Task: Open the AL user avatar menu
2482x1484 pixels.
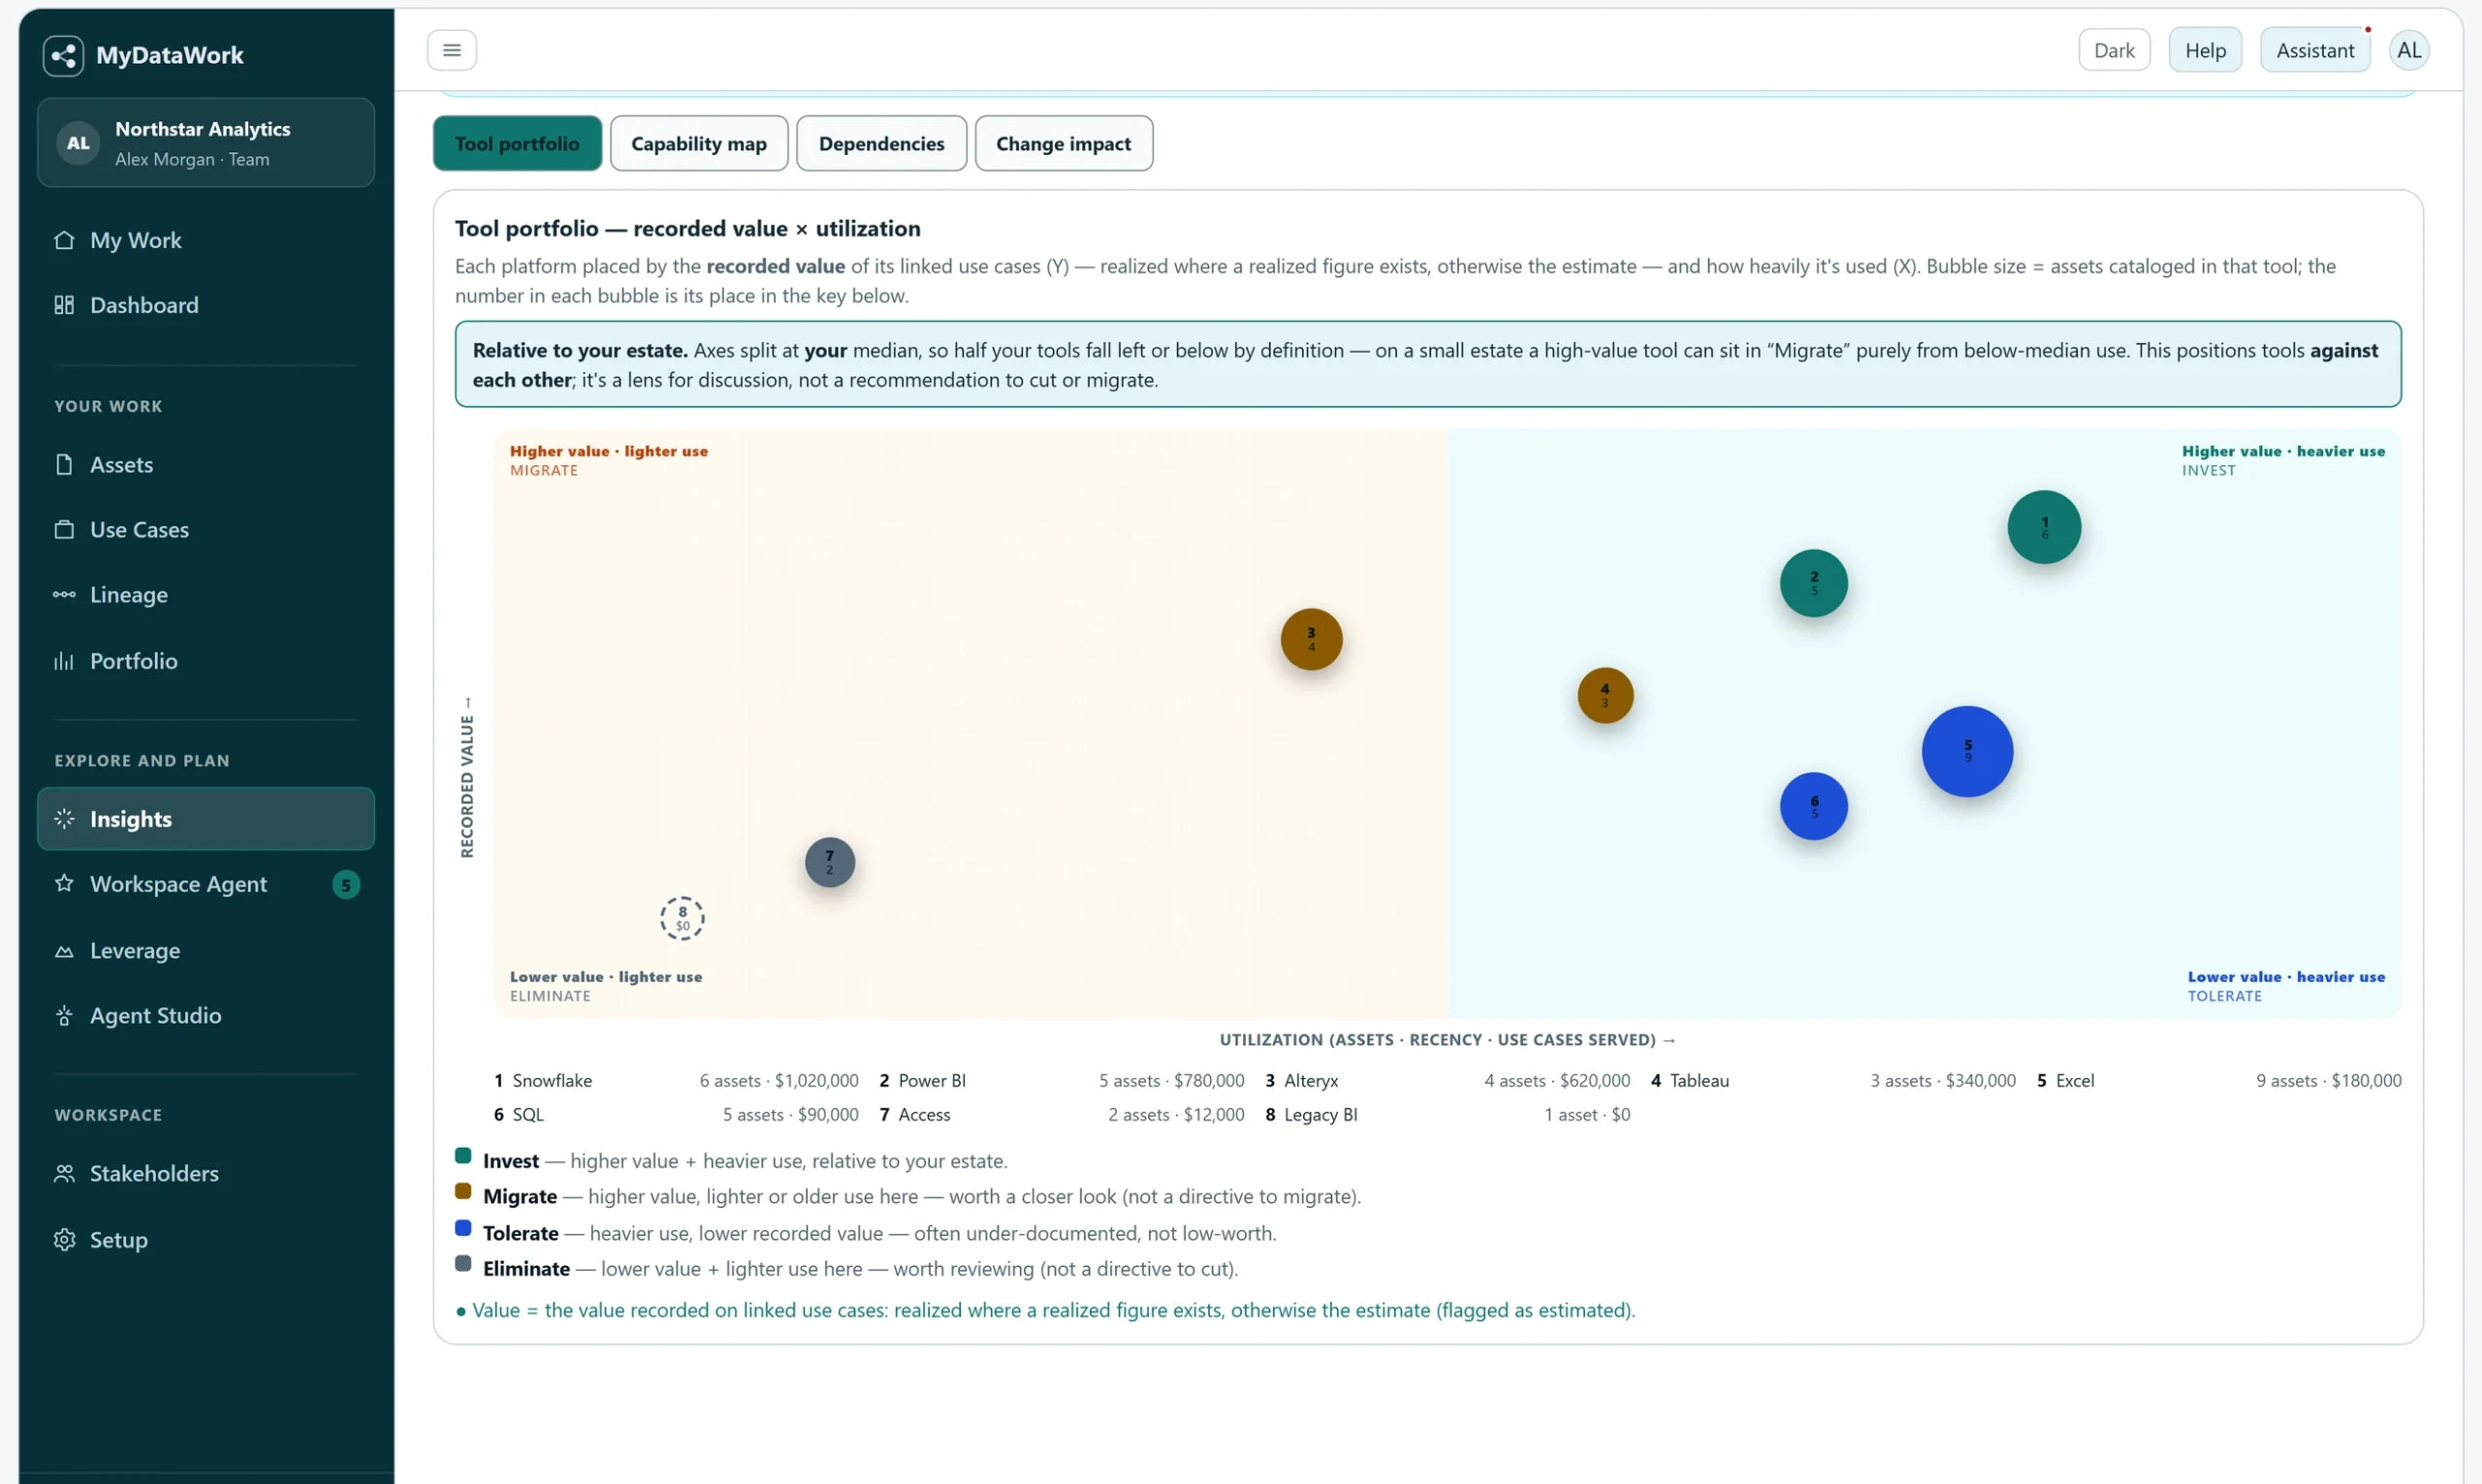Action: pos(2410,50)
